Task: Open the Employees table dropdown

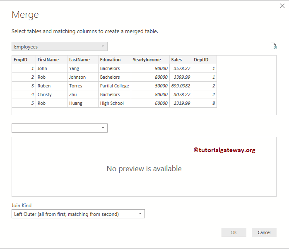Action: (x=60, y=46)
